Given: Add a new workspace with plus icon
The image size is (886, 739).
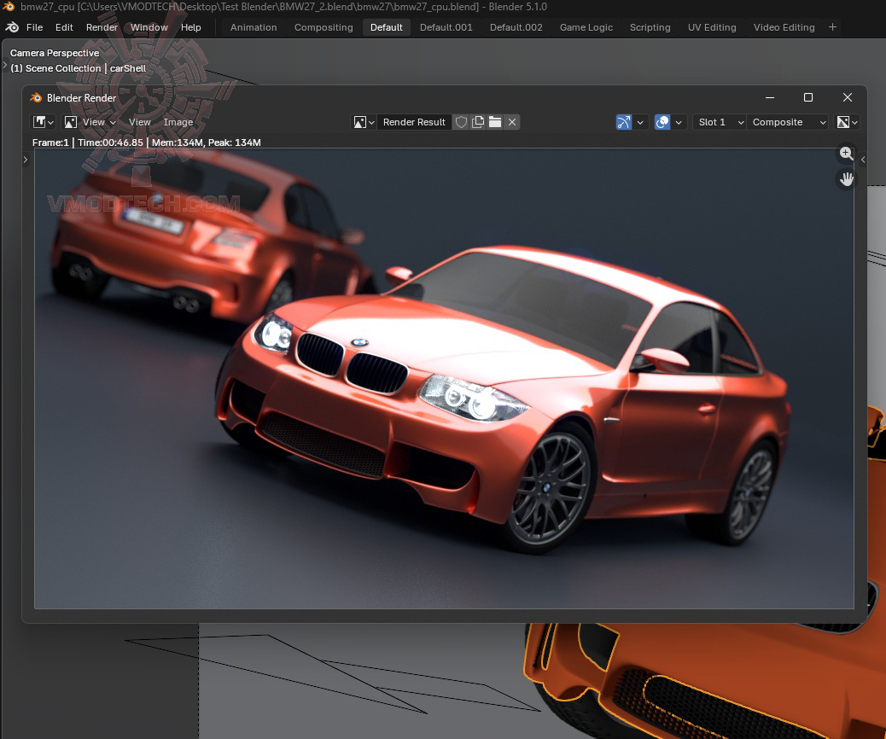Looking at the screenshot, I should point(832,27).
